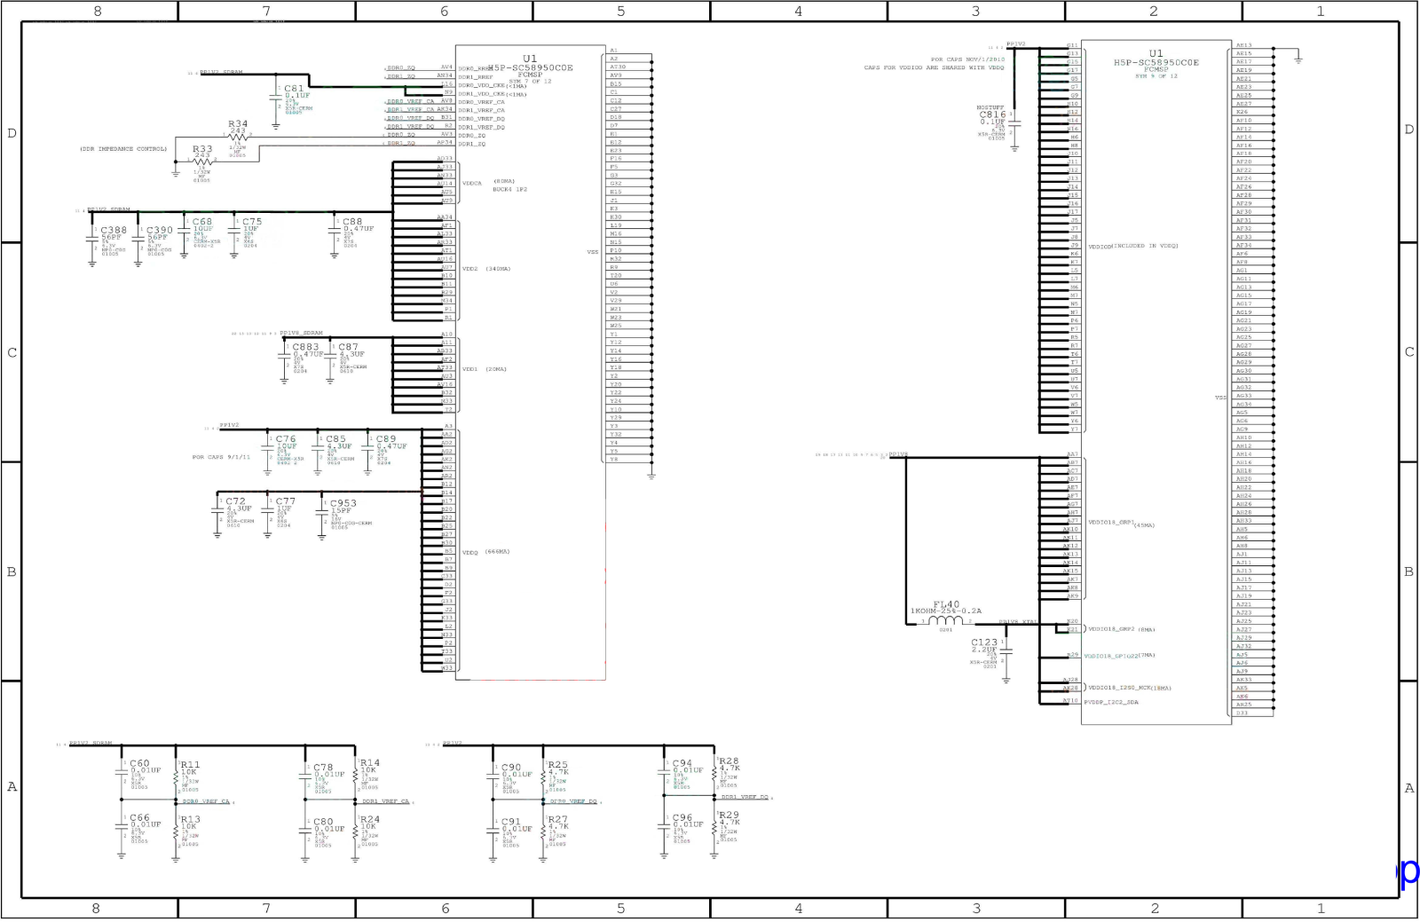The width and height of the screenshot is (1420, 922).
Task: Click ferrite FL40 label
Action: (x=946, y=604)
